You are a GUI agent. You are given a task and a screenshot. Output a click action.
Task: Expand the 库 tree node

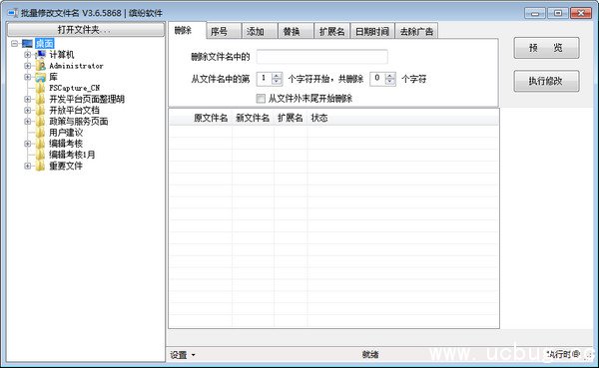(28, 77)
